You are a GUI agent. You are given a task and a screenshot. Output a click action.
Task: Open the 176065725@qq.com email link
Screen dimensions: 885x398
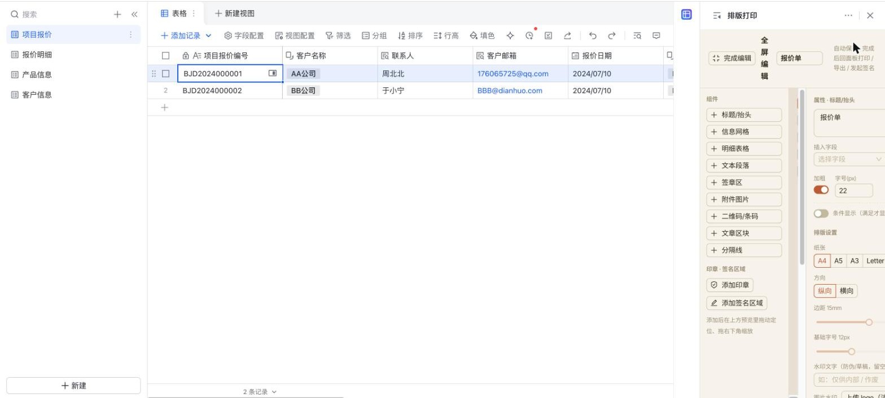512,73
